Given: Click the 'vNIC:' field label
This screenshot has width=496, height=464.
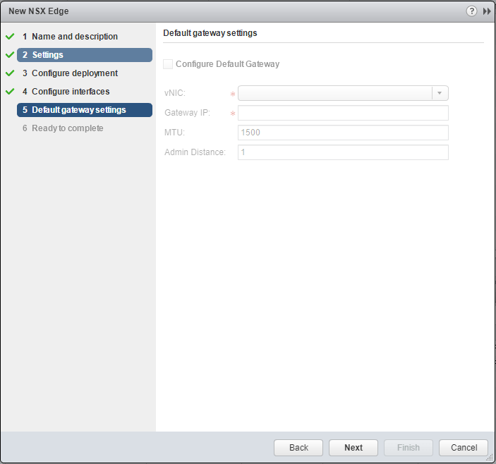Looking at the screenshot, I should pyautogui.click(x=174, y=93).
